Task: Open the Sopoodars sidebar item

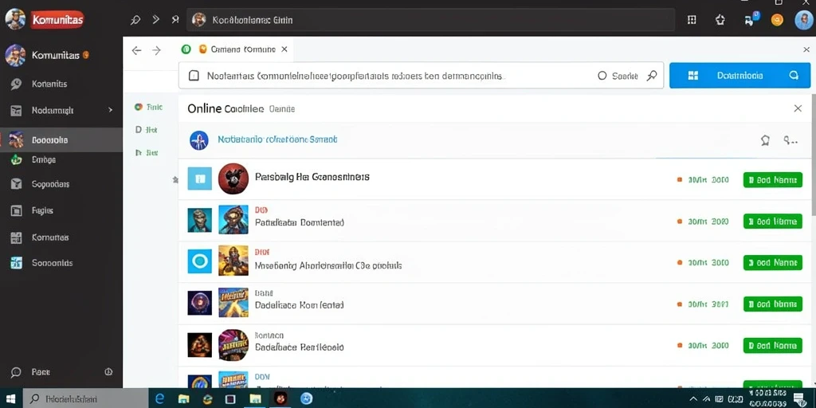Action: 50,184
